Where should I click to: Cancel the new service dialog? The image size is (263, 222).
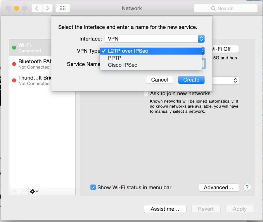[x=160, y=80]
